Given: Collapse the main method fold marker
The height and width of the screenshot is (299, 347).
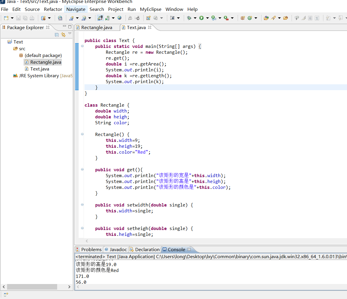Looking at the screenshot, I should pos(82,46).
